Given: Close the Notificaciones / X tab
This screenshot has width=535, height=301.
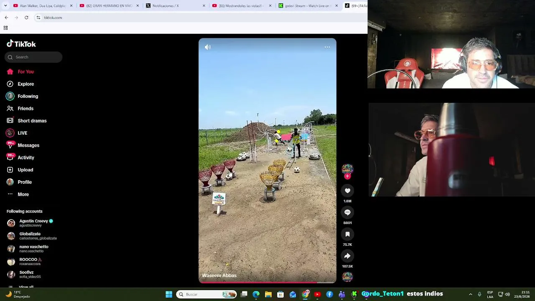Looking at the screenshot, I should (204, 6).
